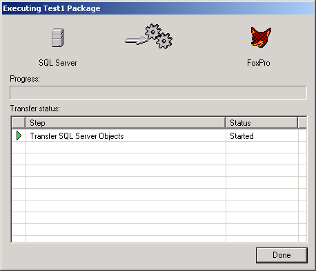Select the Transfer SQL Server Objects row
The height and width of the screenshot is (271, 316).
(159, 135)
